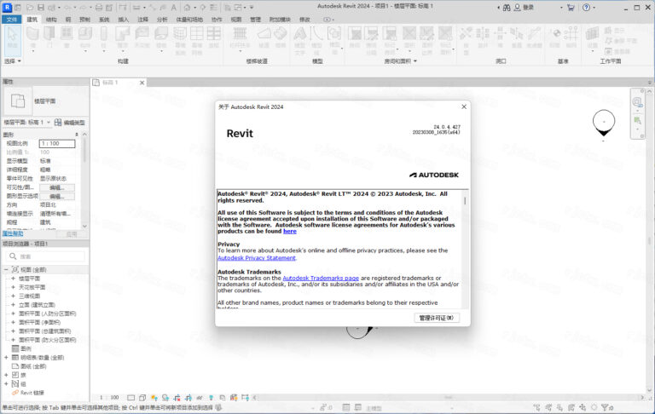Select the Model Text tool
The width and height of the screenshot is (655, 414).
click(300, 40)
